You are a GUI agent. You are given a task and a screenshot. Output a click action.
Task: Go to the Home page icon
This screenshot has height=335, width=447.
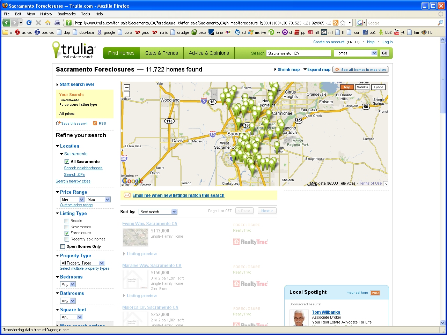click(x=48, y=23)
